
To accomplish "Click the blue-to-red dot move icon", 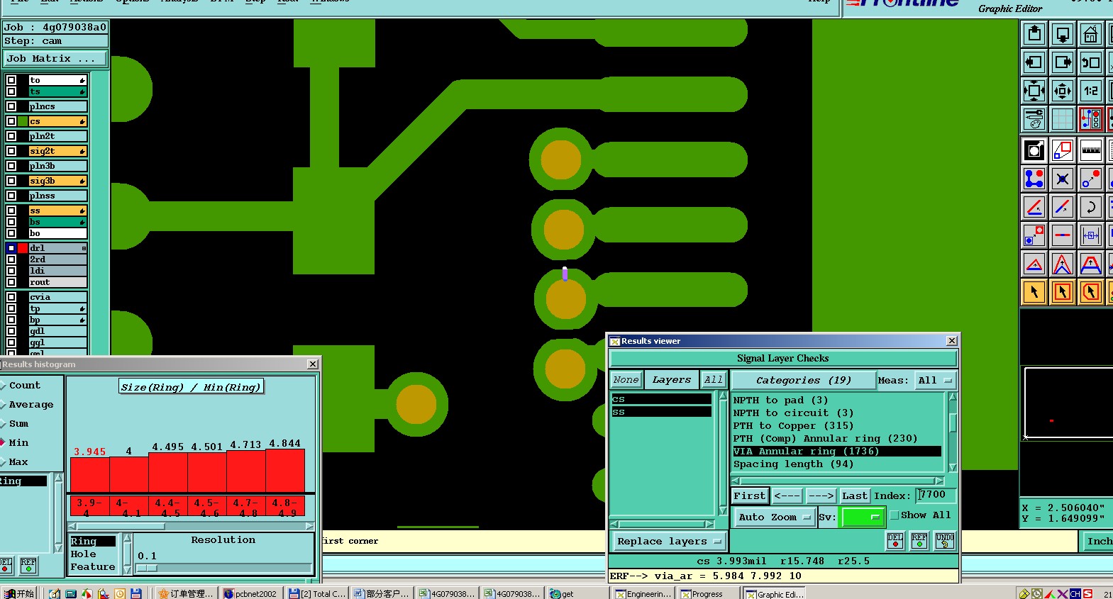I will pyautogui.click(x=1091, y=179).
